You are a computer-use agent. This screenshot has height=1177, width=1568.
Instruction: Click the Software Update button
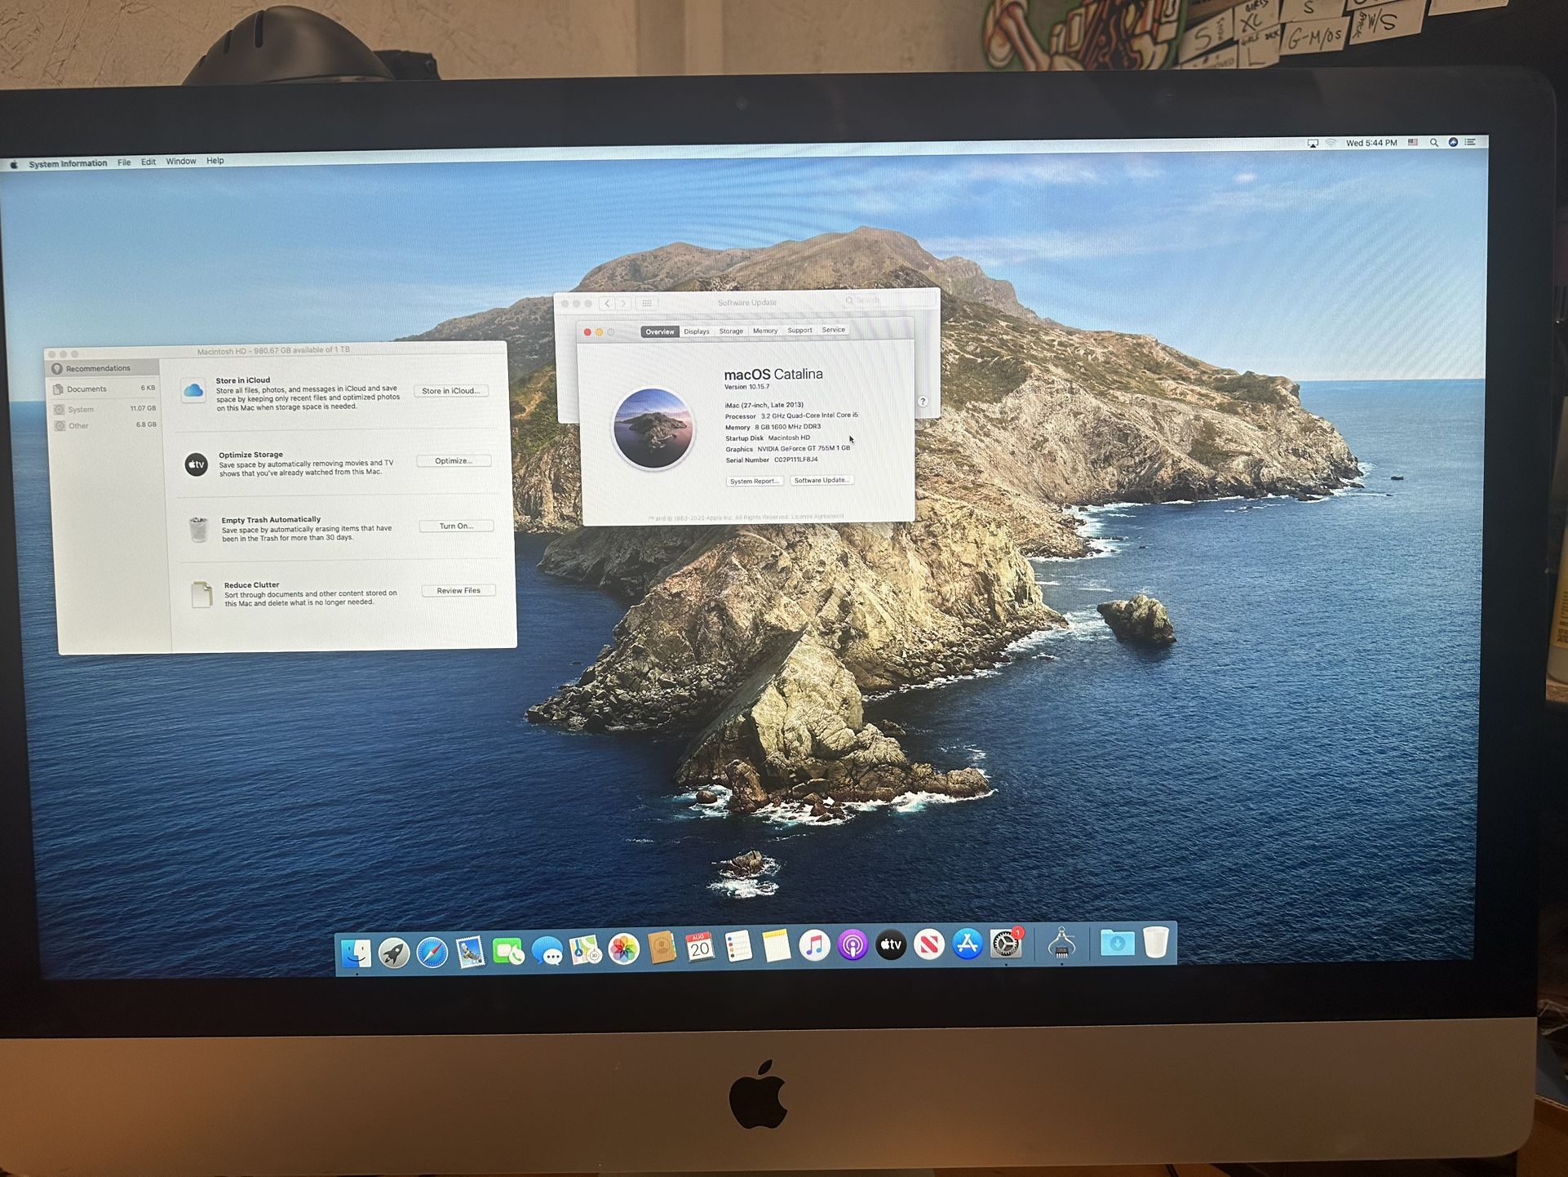822,480
